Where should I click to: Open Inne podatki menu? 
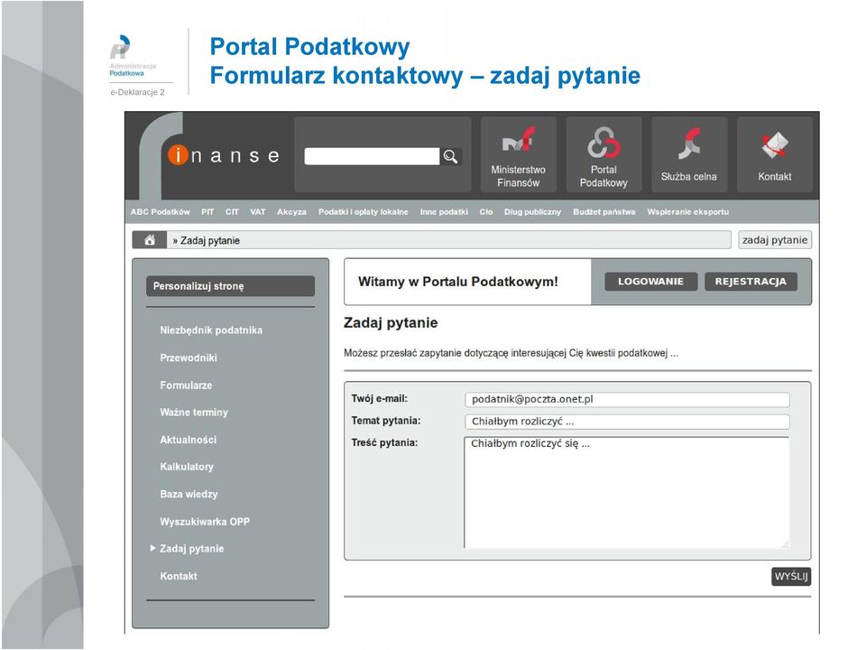tap(444, 212)
